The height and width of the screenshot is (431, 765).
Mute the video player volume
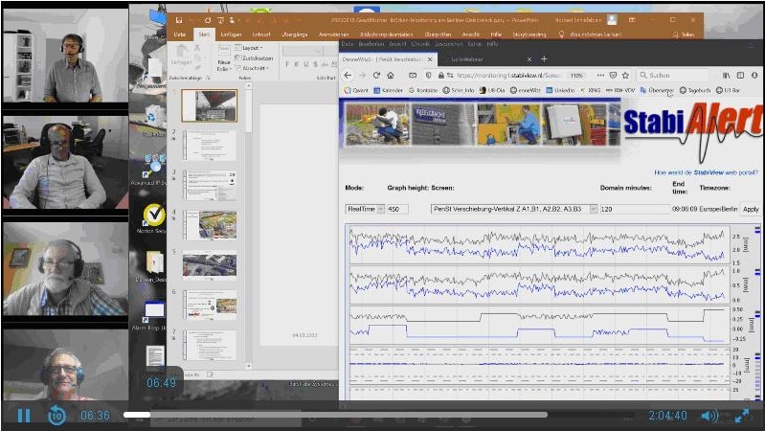pyautogui.click(x=709, y=416)
